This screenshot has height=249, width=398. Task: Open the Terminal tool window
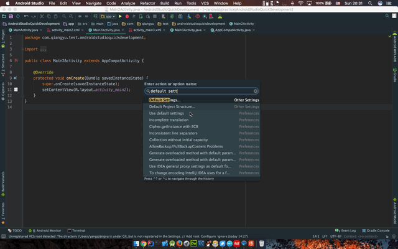[76, 230]
